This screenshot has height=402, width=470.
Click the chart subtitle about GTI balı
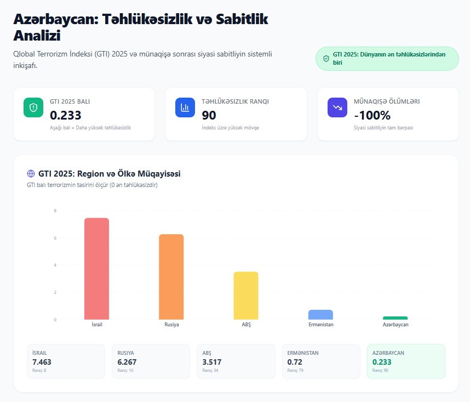click(x=93, y=185)
